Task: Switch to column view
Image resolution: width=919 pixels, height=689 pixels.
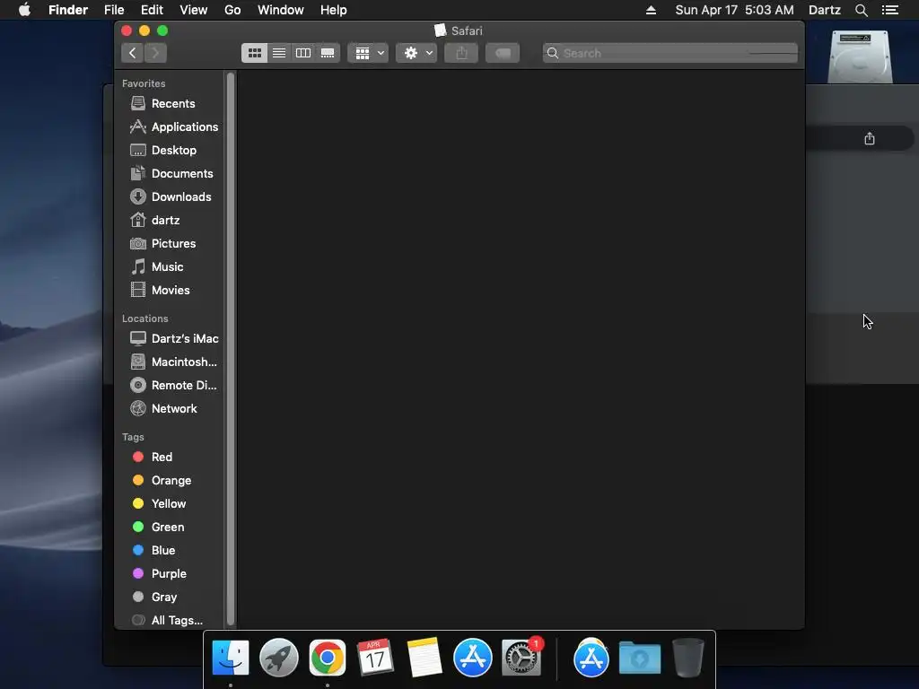Action: pos(303,53)
